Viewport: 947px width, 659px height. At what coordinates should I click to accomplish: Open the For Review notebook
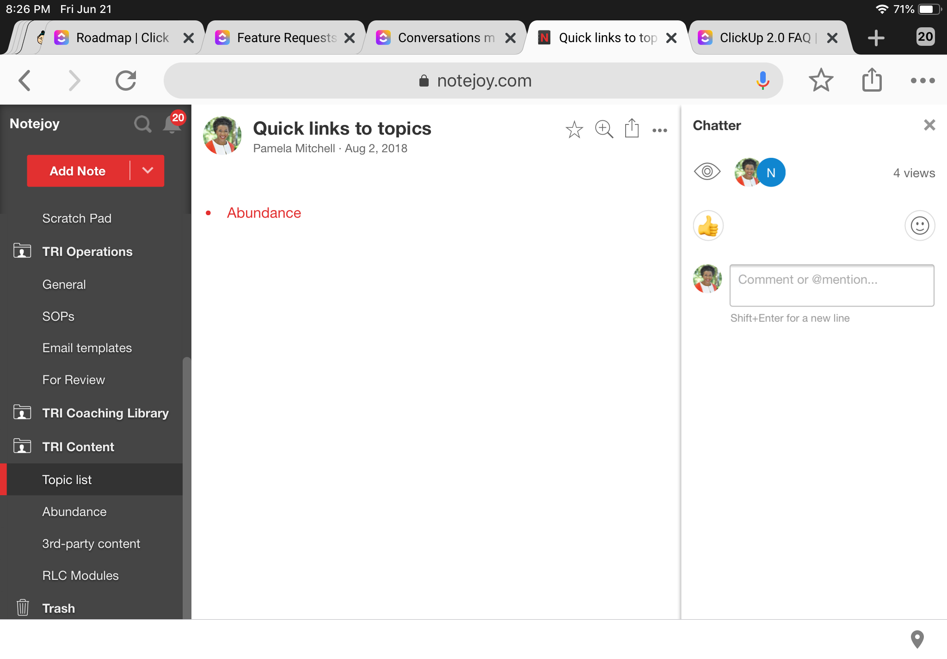[x=74, y=379]
